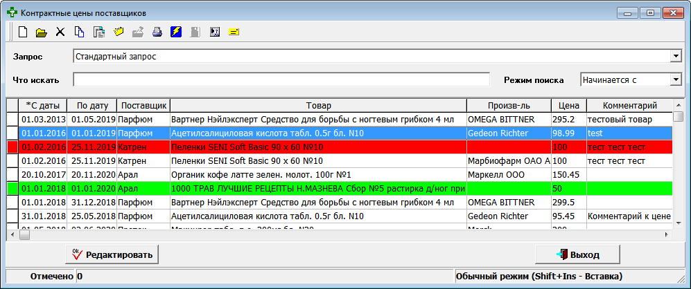Click the price cell '299.5'

[568, 203]
